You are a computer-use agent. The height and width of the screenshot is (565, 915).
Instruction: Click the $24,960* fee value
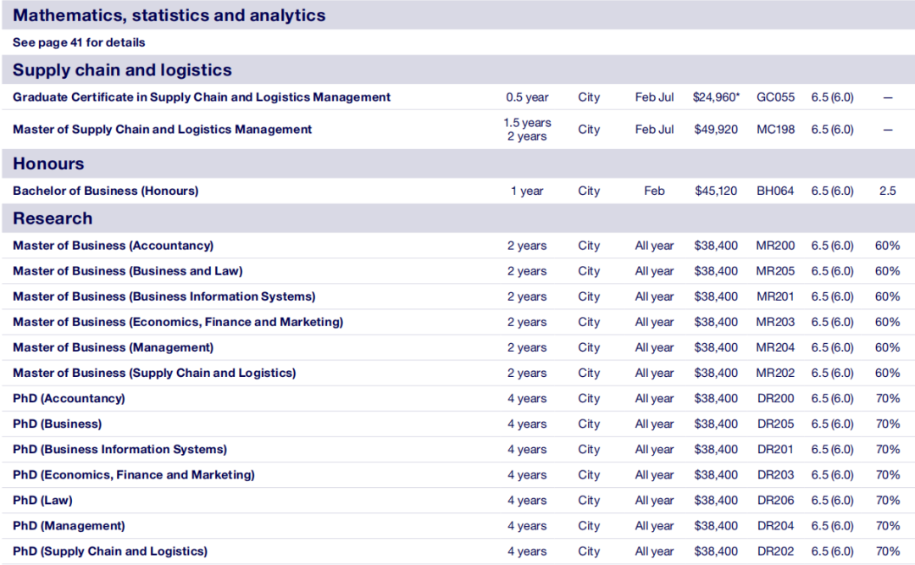716,97
